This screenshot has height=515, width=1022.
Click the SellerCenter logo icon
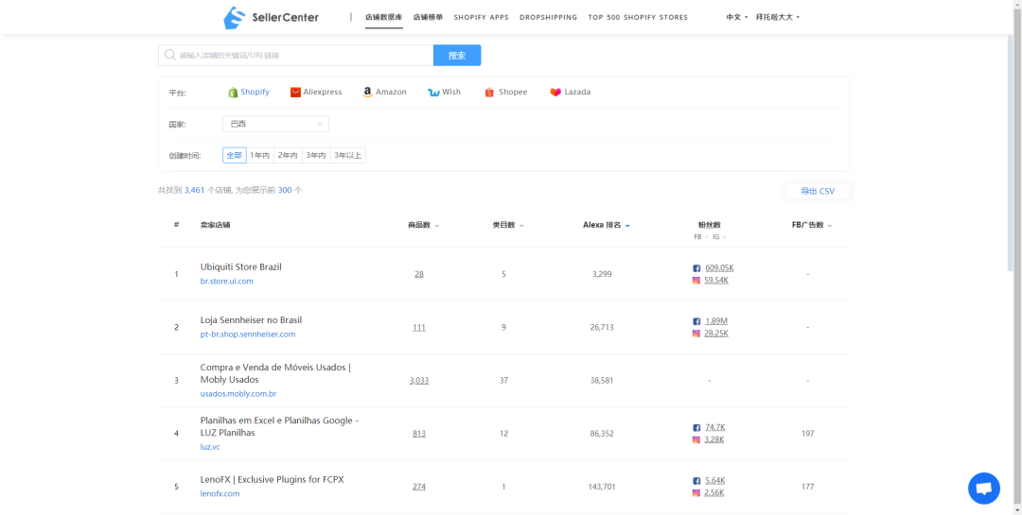tap(234, 17)
